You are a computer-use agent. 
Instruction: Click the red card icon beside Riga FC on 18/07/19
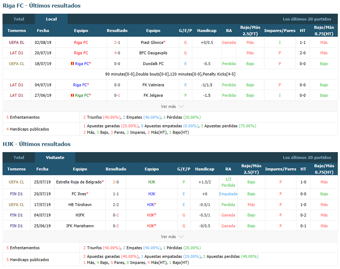click(72, 64)
